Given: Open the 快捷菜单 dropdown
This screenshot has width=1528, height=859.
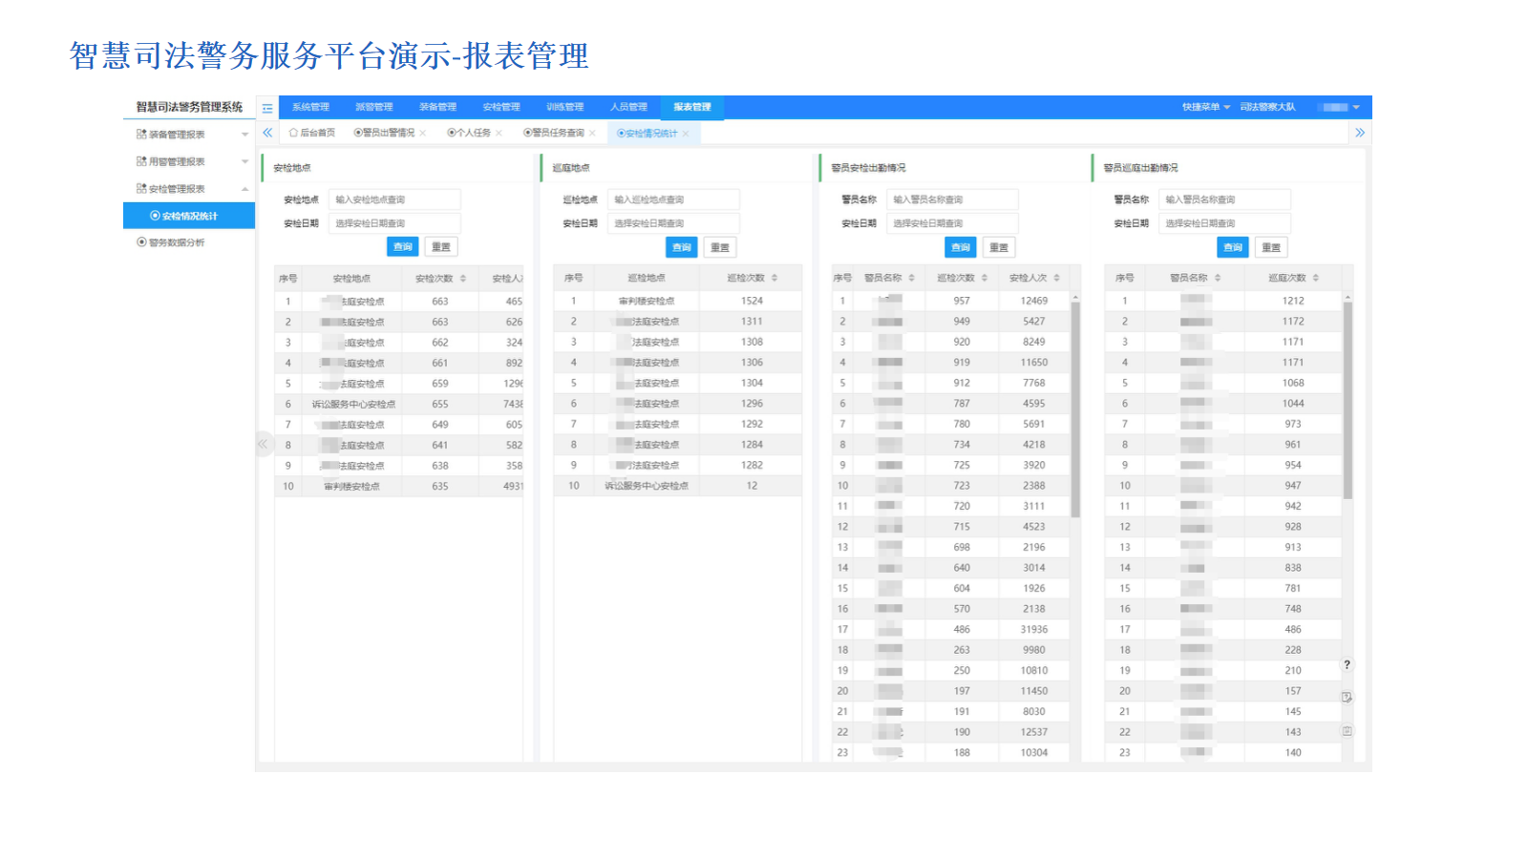Looking at the screenshot, I should 1206,107.
